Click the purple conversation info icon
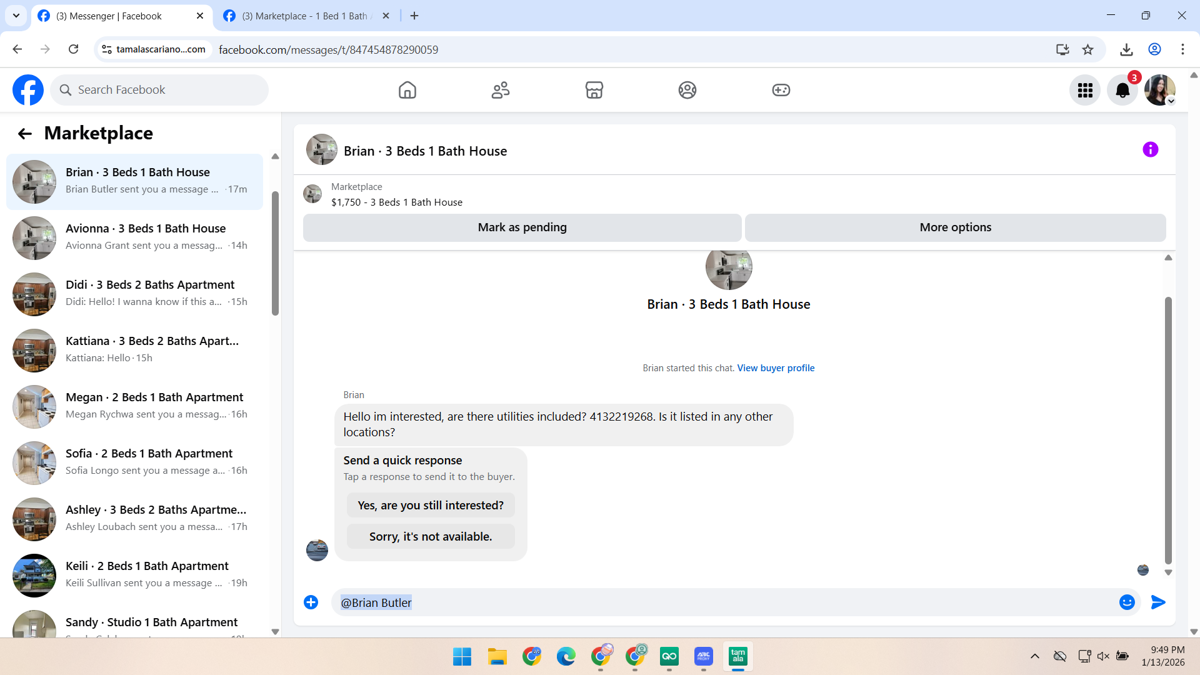Screen dimensions: 1200x675 [1150, 150]
